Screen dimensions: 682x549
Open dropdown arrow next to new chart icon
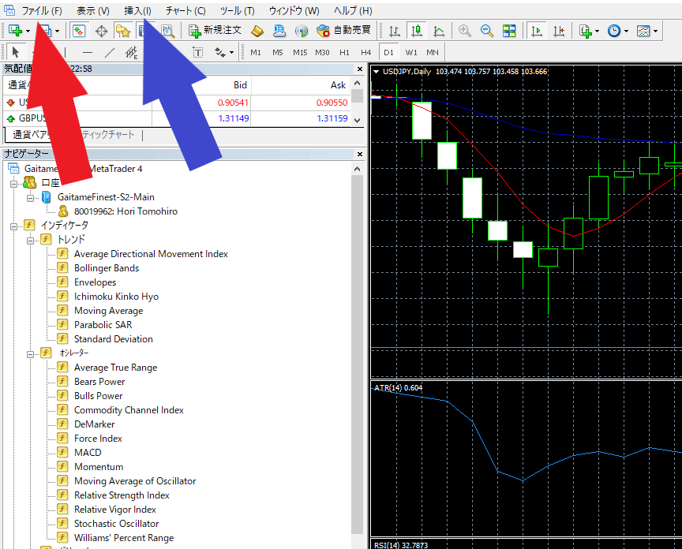(x=28, y=32)
